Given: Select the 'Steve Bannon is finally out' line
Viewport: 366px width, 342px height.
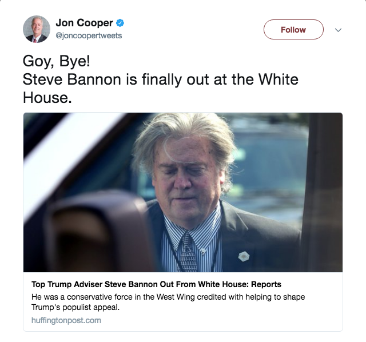Looking at the screenshot, I should click(x=160, y=79).
